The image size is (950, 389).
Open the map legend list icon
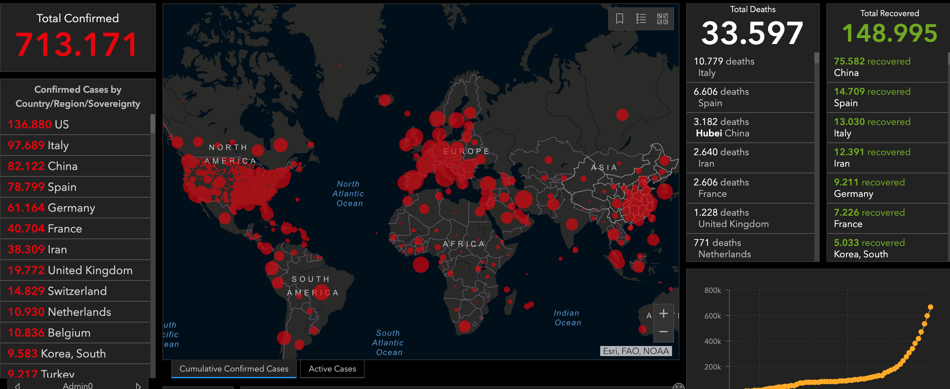point(641,18)
